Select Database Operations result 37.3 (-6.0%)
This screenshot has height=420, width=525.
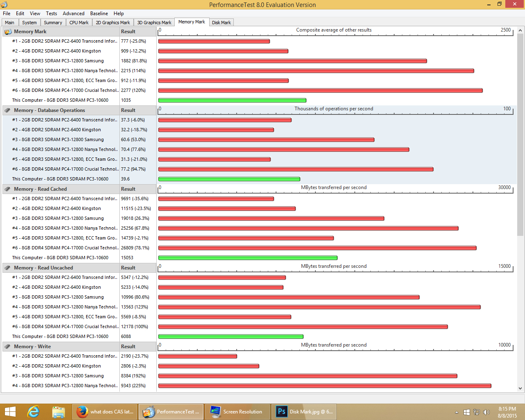[133, 120]
